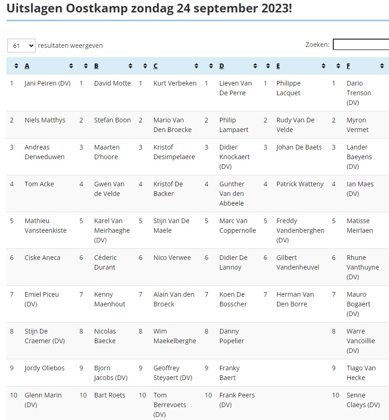Select the cell Lieven Van De Perre
389x420 pixels.
pos(235,88)
